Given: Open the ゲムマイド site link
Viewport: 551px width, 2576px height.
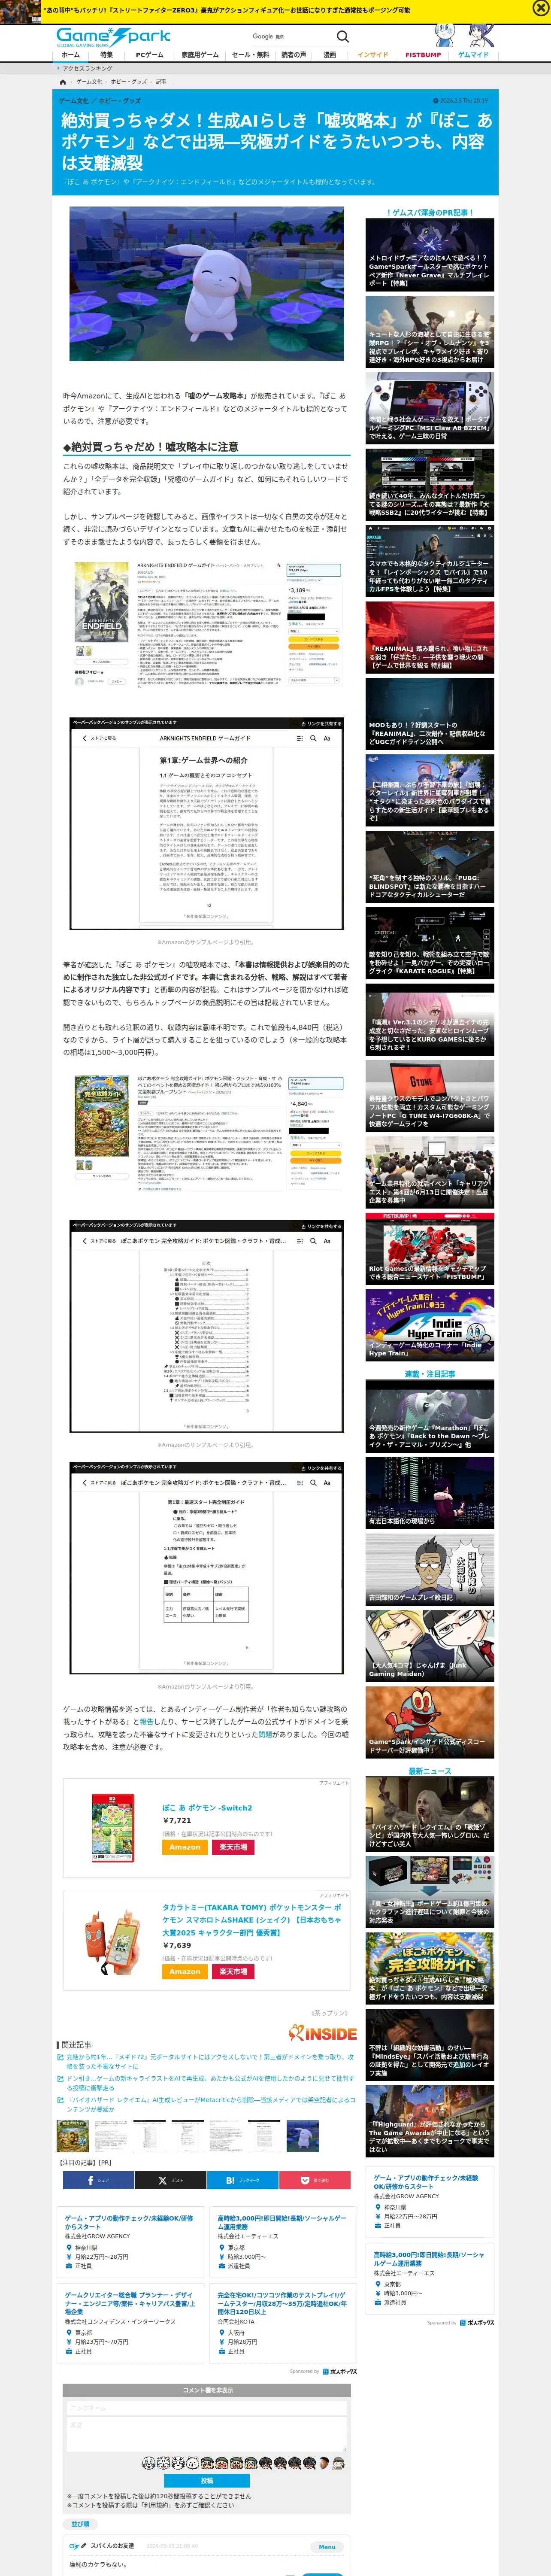Looking at the screenshot, I should click(x=473, y=55).
